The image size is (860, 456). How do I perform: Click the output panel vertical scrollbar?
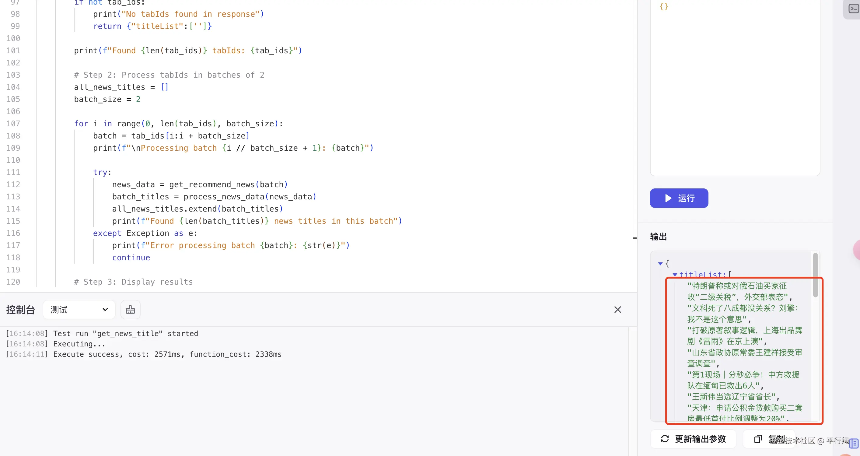tap(815, 275)
